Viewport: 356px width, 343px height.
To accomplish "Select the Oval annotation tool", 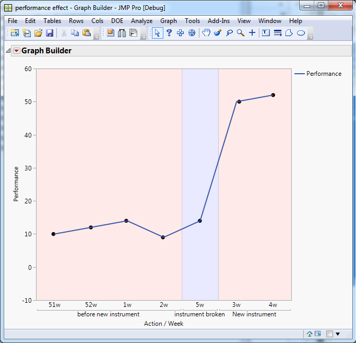I will pyautogui.click(x=301, y=33).
